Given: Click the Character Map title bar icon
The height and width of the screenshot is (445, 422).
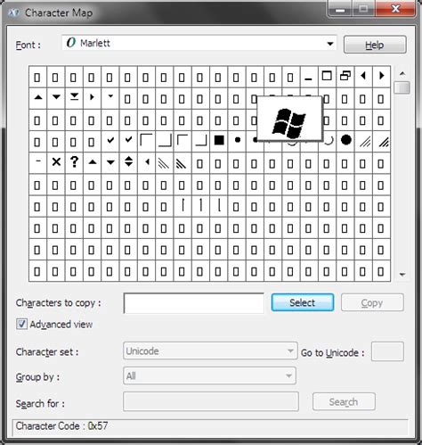Looking at the screenshot, I should (x=13, y=12).
